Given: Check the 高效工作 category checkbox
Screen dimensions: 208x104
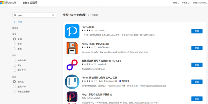Looking at the screenshot, I should click(x=14, y=70).
